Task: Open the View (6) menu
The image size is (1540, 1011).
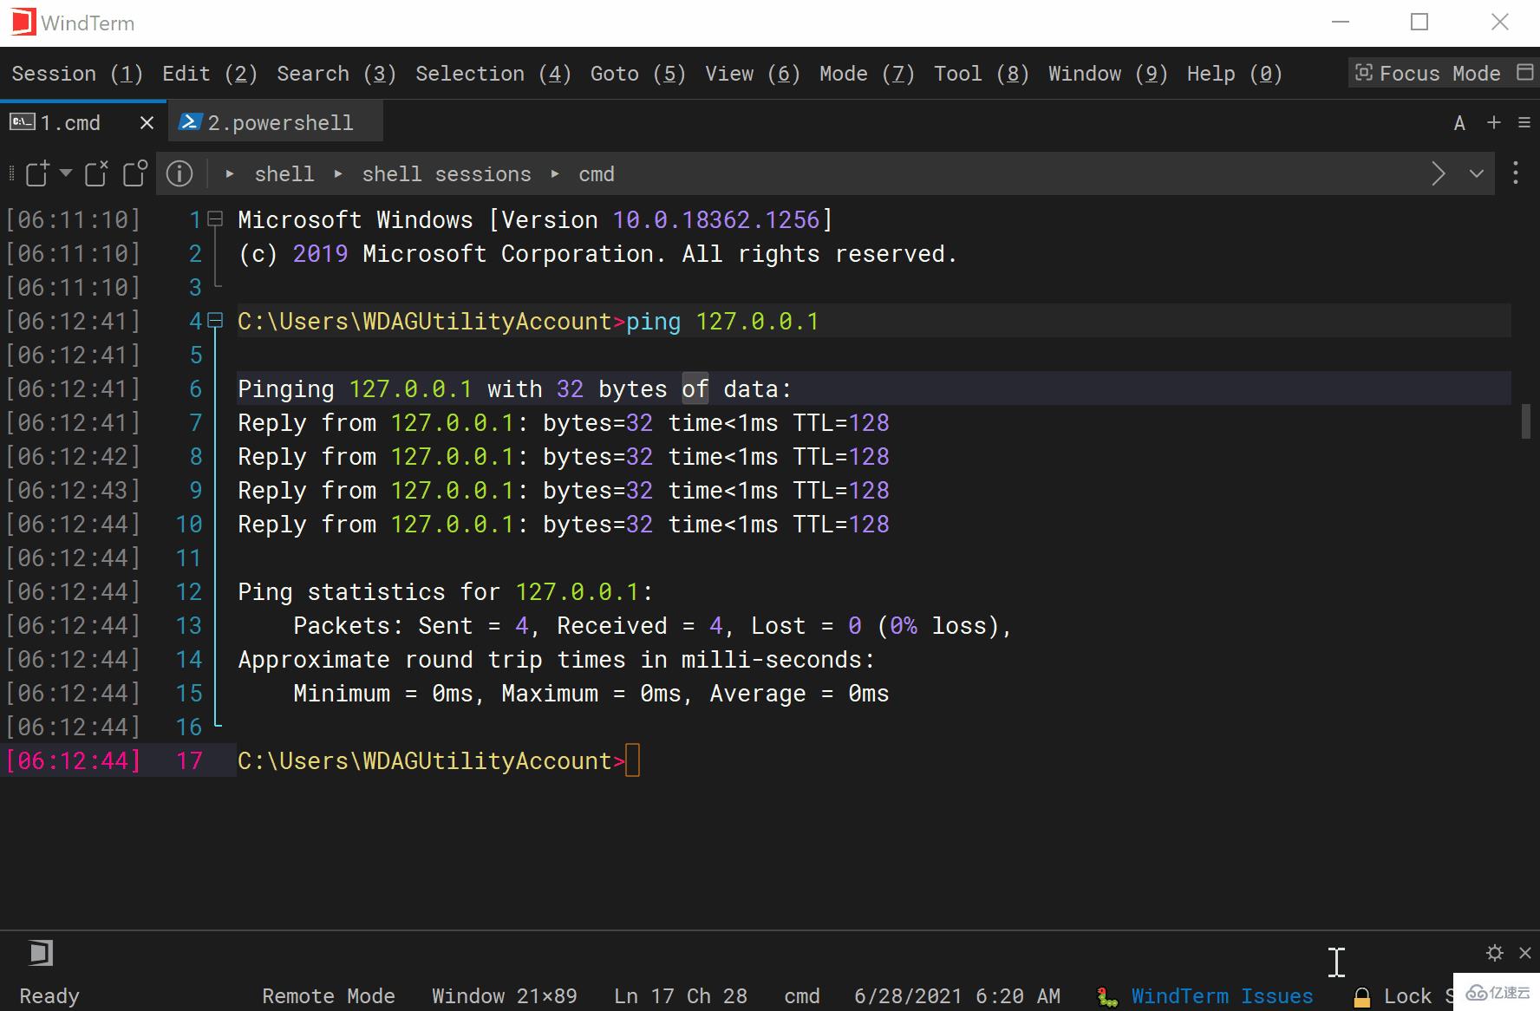Action: pyautogui.click(x=753, y=74)
